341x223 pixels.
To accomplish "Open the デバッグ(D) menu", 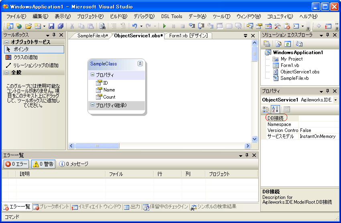I will 144,16.
